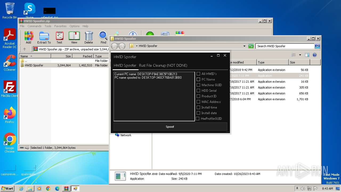Click the search magnifier icon in Explorer
The image size is (341, 192).
point(317,46)
